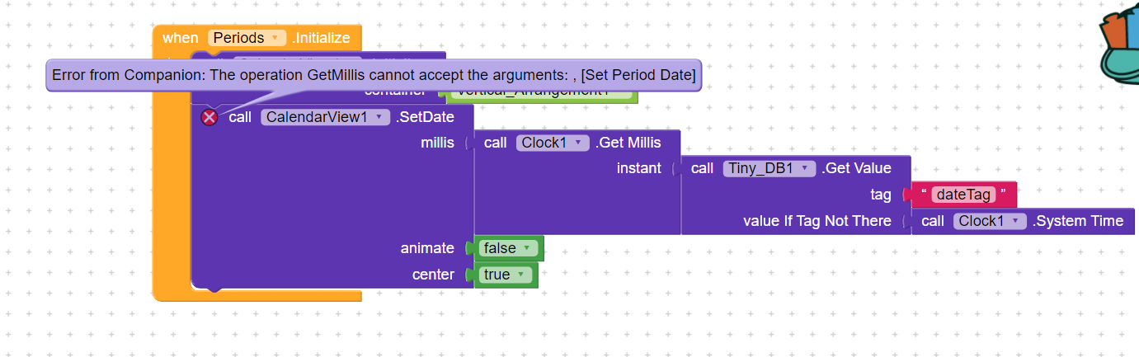The height and width of the screenshot is (357, 1139).
Task: Select the .SetDate method label
Action: click(x=424, y=117)
